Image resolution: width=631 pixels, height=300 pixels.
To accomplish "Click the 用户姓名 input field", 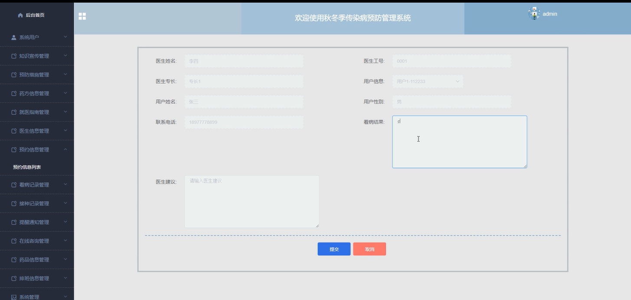I will tap(244, 102).
